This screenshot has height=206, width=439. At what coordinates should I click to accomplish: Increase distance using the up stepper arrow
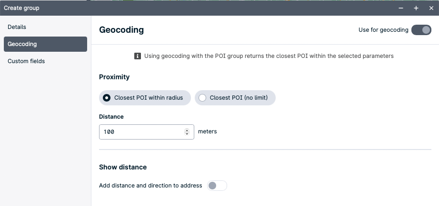[187, 130]
